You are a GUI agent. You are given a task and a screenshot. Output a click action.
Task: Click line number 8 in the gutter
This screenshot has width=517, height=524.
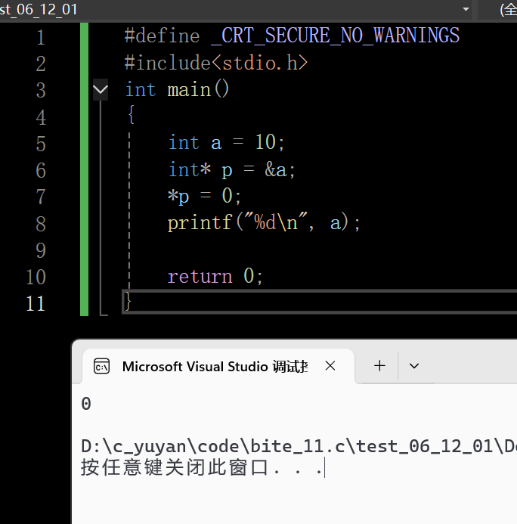(40, 224)
